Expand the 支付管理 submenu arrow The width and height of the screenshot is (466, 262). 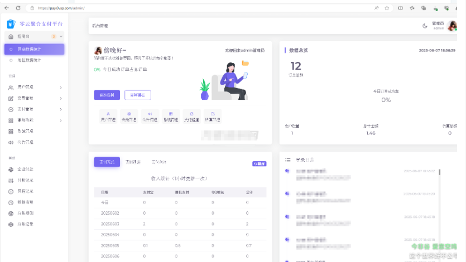61,109
